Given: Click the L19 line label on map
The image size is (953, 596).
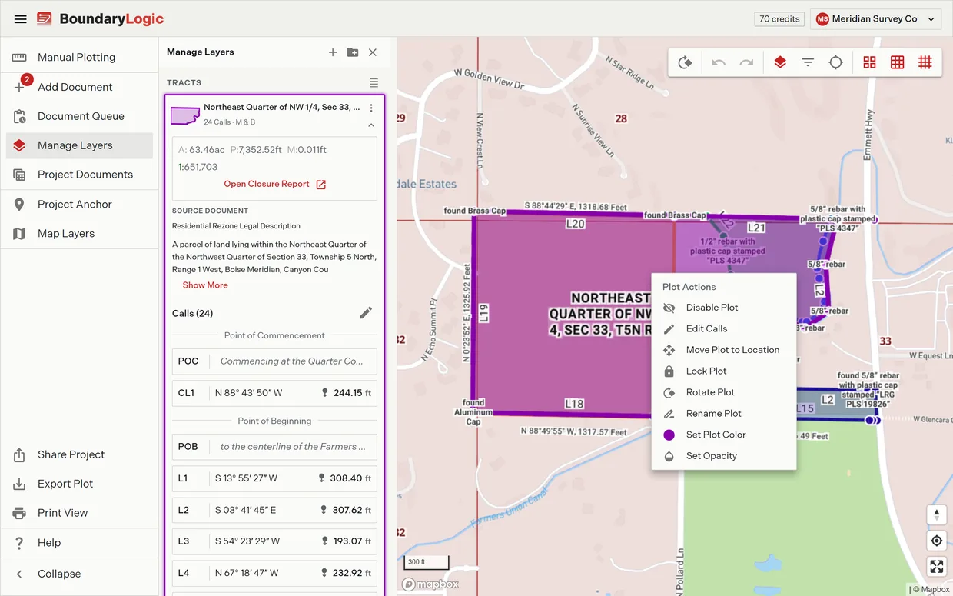Looking at the screenshot, I should (483, 313).
